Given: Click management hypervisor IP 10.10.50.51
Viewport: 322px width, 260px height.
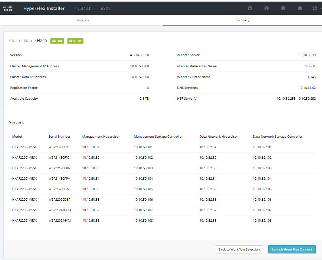Looking at the screenshot, I should [x=91, y=147].
